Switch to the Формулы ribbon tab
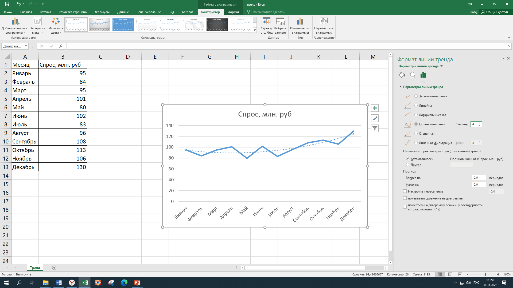Screen dimensions: 513x288 [102, 12]
